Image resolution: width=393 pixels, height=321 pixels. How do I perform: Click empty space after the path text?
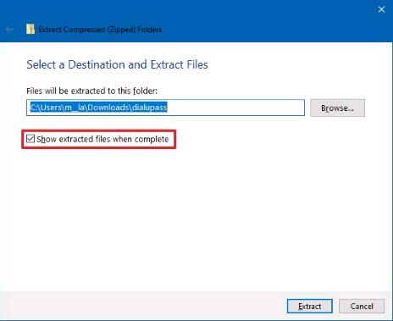tap(235, 108)
